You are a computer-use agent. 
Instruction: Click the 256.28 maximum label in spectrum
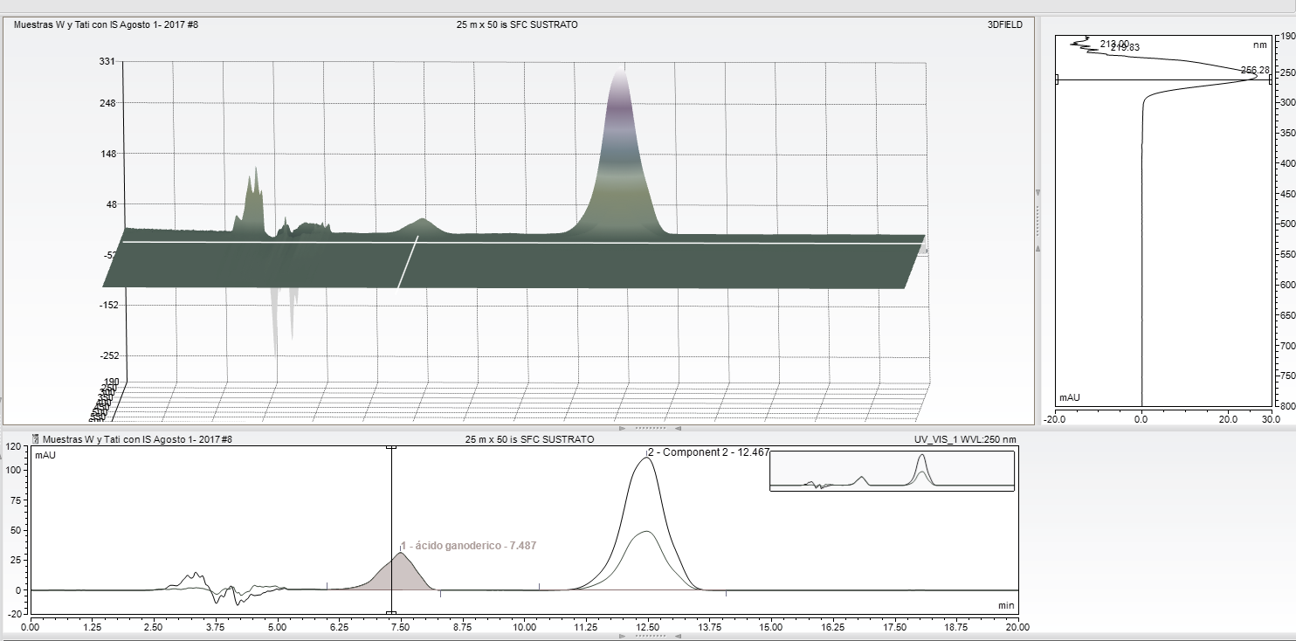pos(1254,70)
